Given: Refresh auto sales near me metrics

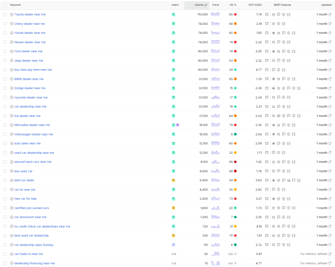Looking at the screenshot, I should coord(330,143).
